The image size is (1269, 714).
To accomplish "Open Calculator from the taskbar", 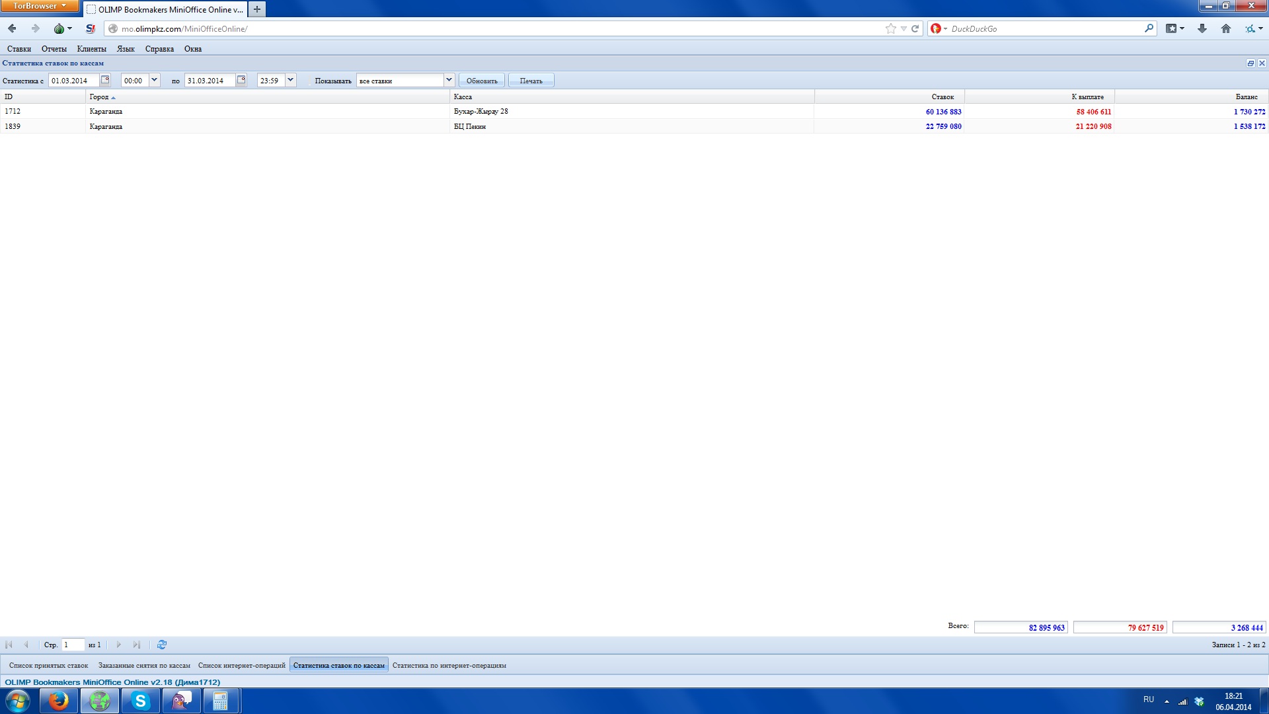I will pos(221,701).
